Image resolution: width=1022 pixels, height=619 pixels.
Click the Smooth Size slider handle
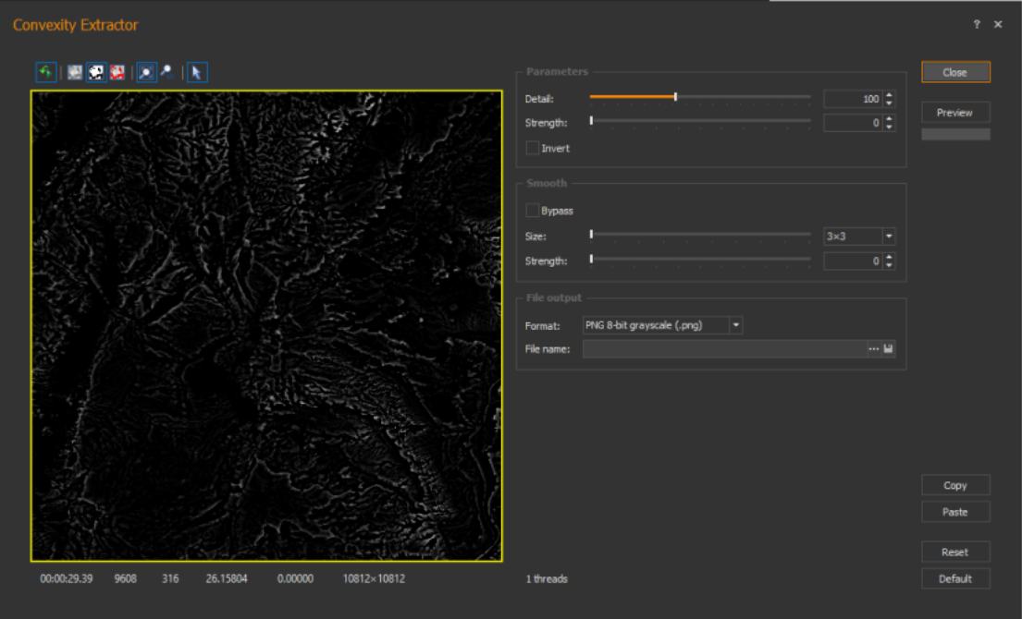pyautogui.click(x=591, y=234)
